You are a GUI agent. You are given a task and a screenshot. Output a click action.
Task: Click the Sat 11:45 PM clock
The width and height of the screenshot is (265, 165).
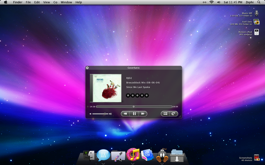point(233,2)
